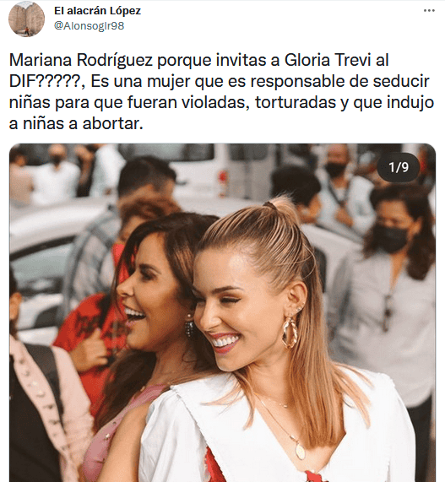Click the gold pendant necklace in photo

pyautogui.click(x=300, y=450)
